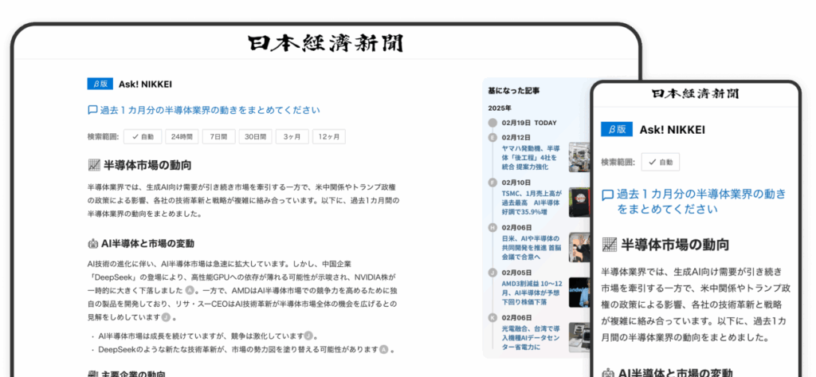Select the 7日間 search range

(x=218, y=137)
